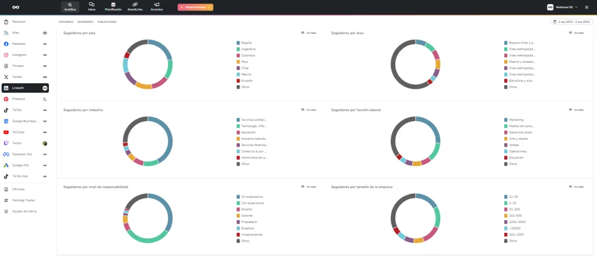Open the date range picker
This screenshot has height=258, width=597.
571,22
